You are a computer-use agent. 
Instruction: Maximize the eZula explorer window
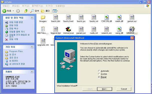tap(145, 2)
